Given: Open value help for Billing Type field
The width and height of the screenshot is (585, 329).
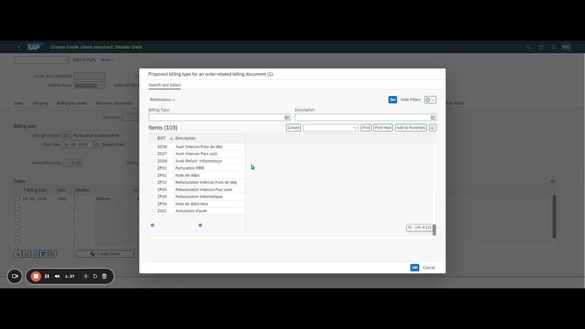Looking at the screenshot, I should [287, 117].
